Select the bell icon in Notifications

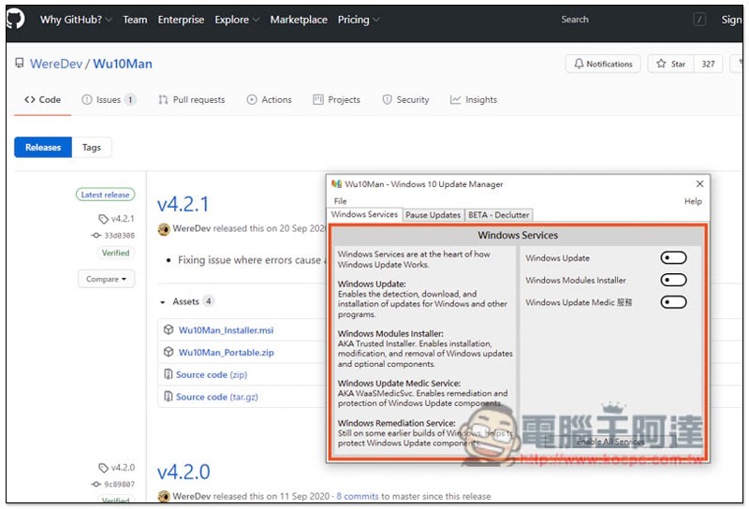tap(579, 64)
